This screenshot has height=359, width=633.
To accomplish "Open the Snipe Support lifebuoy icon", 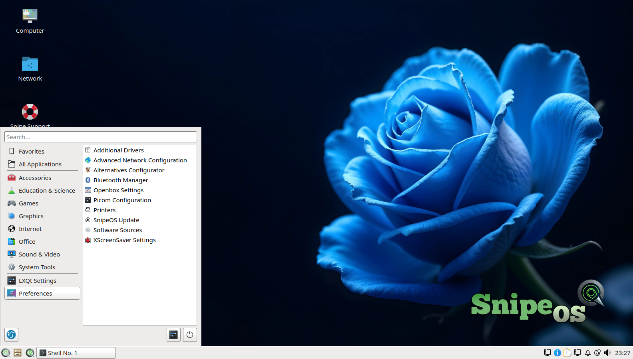I will pyautogui.click(x=30, y=112).
